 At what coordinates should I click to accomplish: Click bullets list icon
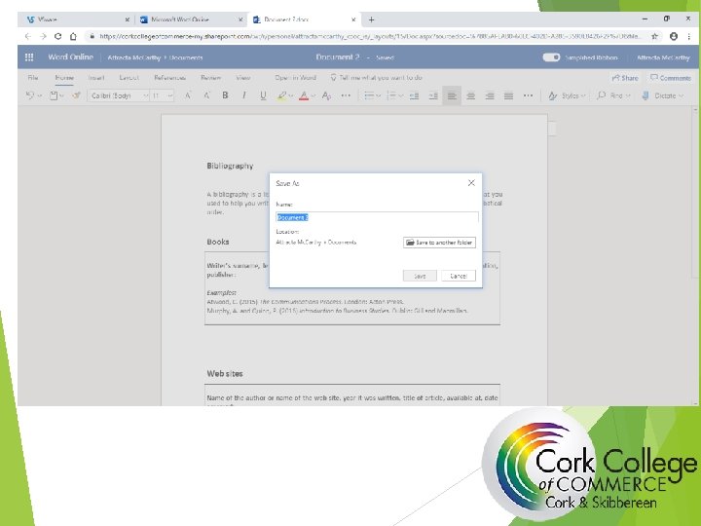point(369,95)
